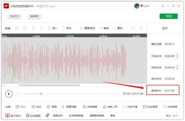Click 重置音频 reset audio
The height and width of the screenshot is (121, 185).
[x=87, y=28]
